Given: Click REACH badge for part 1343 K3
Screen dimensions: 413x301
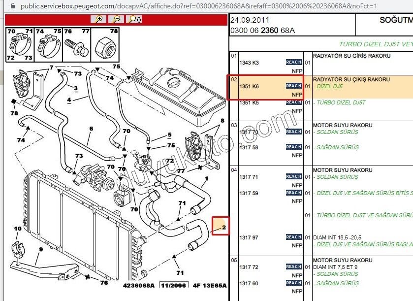Looking at the screenshot, I should (x=294, y=62).
